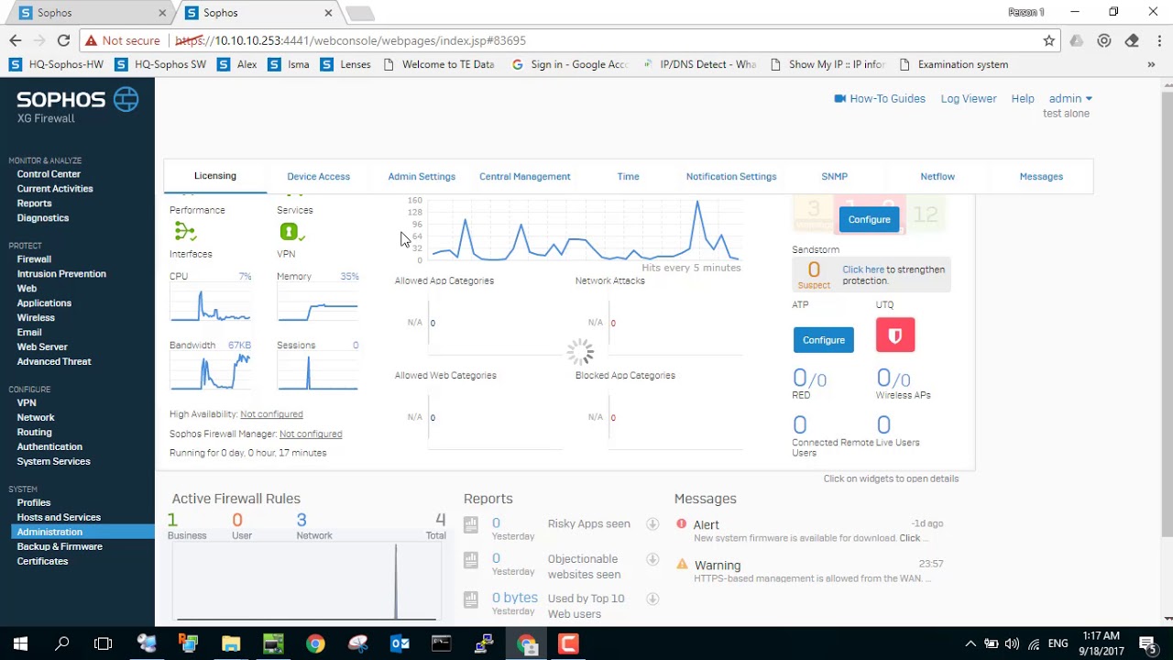The image size is (1173, 660).
Task: Click the ATP Configure button
Action: 824,340
